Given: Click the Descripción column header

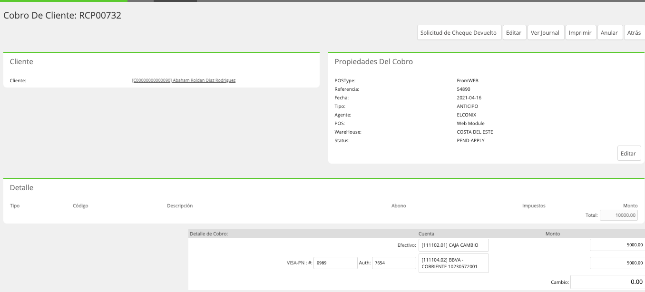Looking at the screenshot, I should tap(180, 206).
